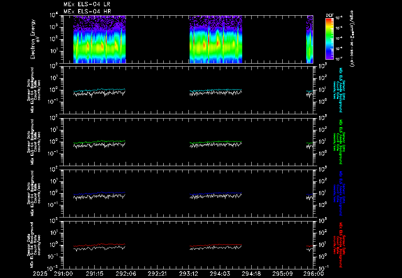This screenshot has height=278, width=402.
Task: Click the red right-side Anode Background label
Action: (x=339, y=245)
